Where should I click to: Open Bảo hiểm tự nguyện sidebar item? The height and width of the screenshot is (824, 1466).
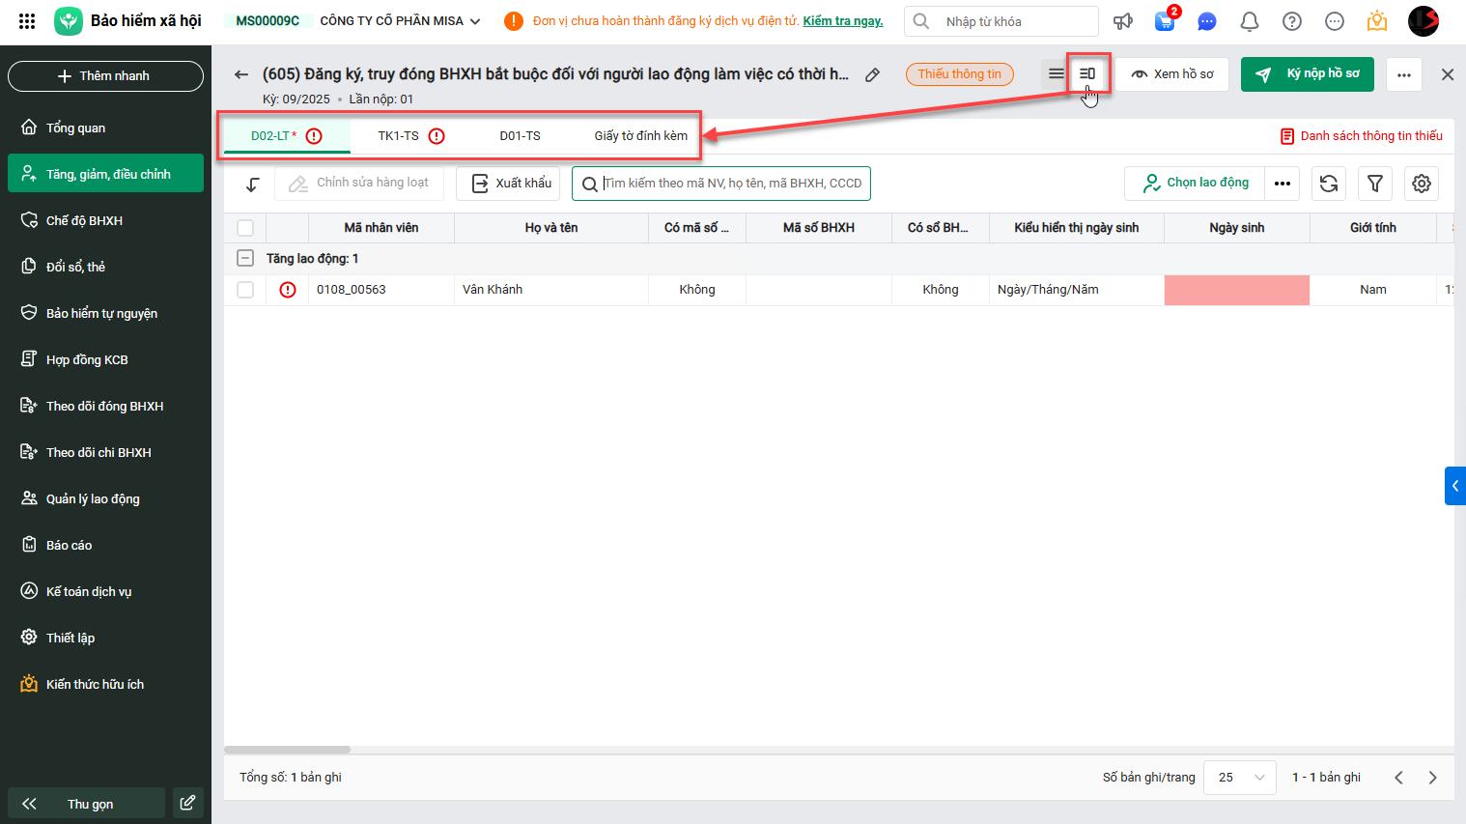tap(105, 313)
